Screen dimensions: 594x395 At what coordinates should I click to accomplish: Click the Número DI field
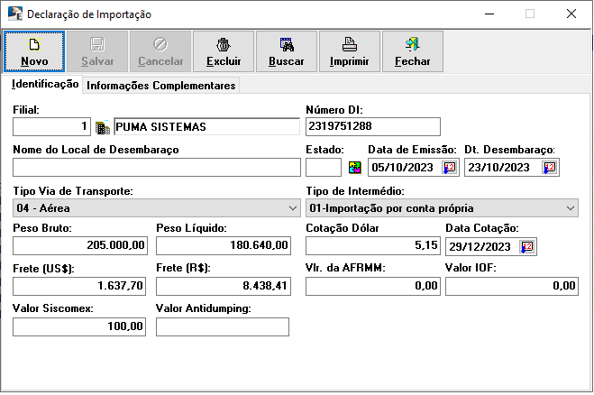(x=373, y=127)
